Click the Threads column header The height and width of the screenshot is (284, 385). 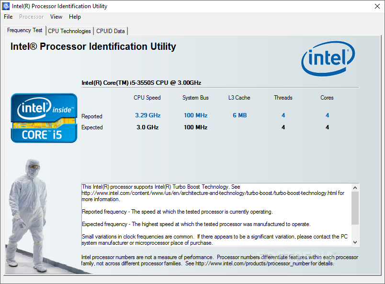[x=283, y=98]
